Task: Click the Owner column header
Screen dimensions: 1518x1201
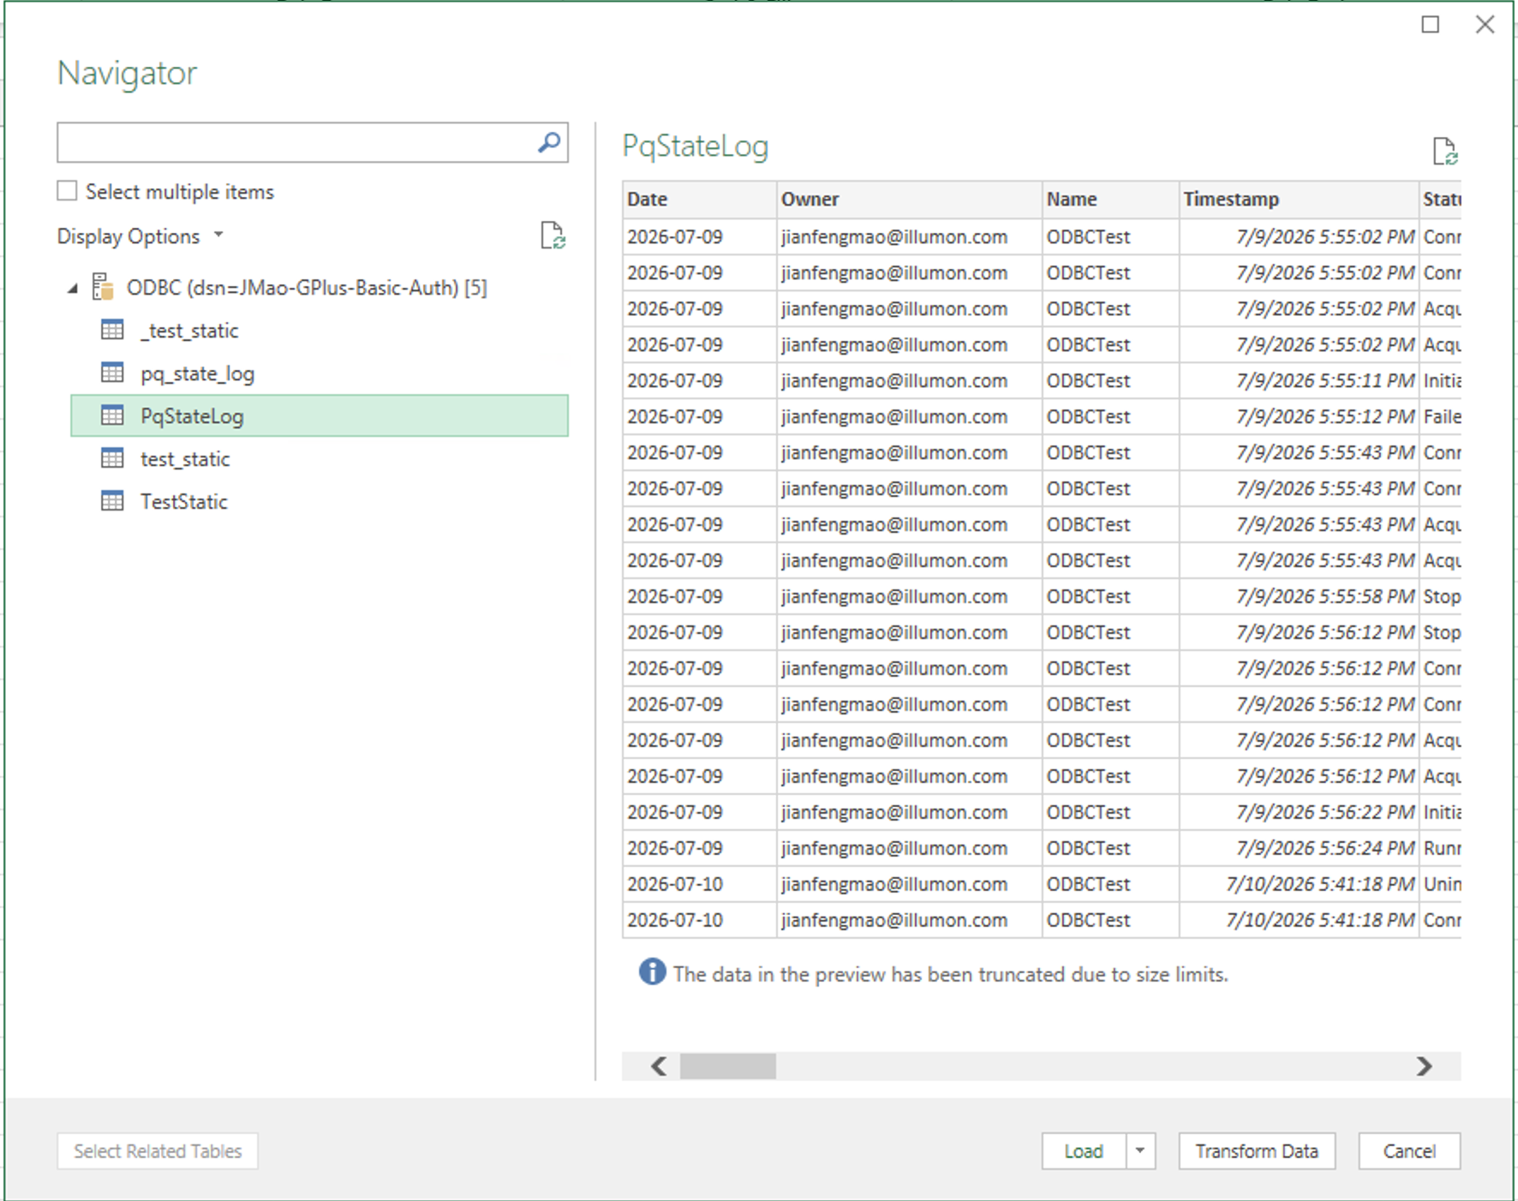Action: pyautogui.click(x=910, y=199)
